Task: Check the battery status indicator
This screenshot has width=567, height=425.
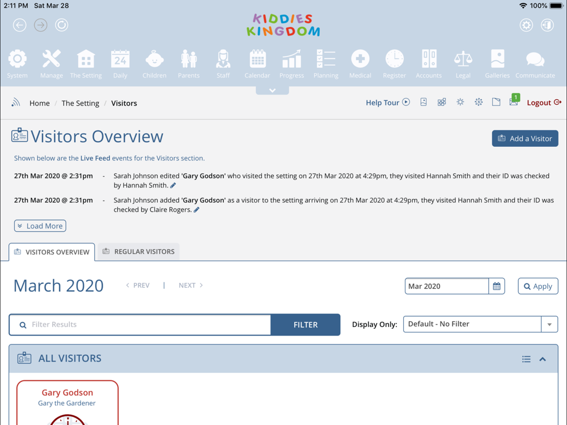Action: point(556,6)
